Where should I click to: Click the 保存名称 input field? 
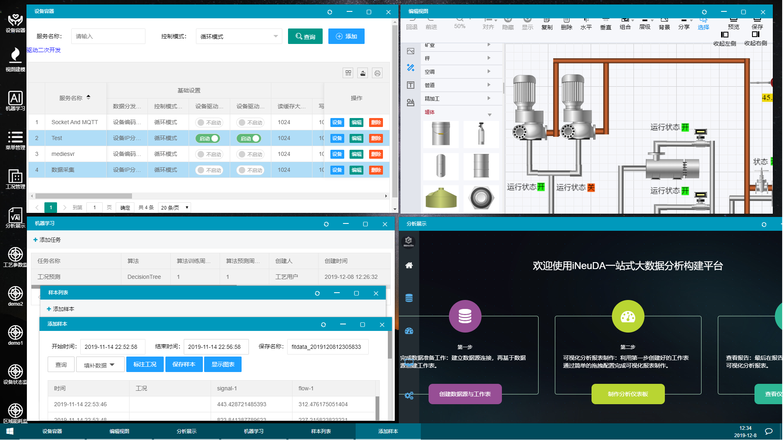[x=327, y=347]
